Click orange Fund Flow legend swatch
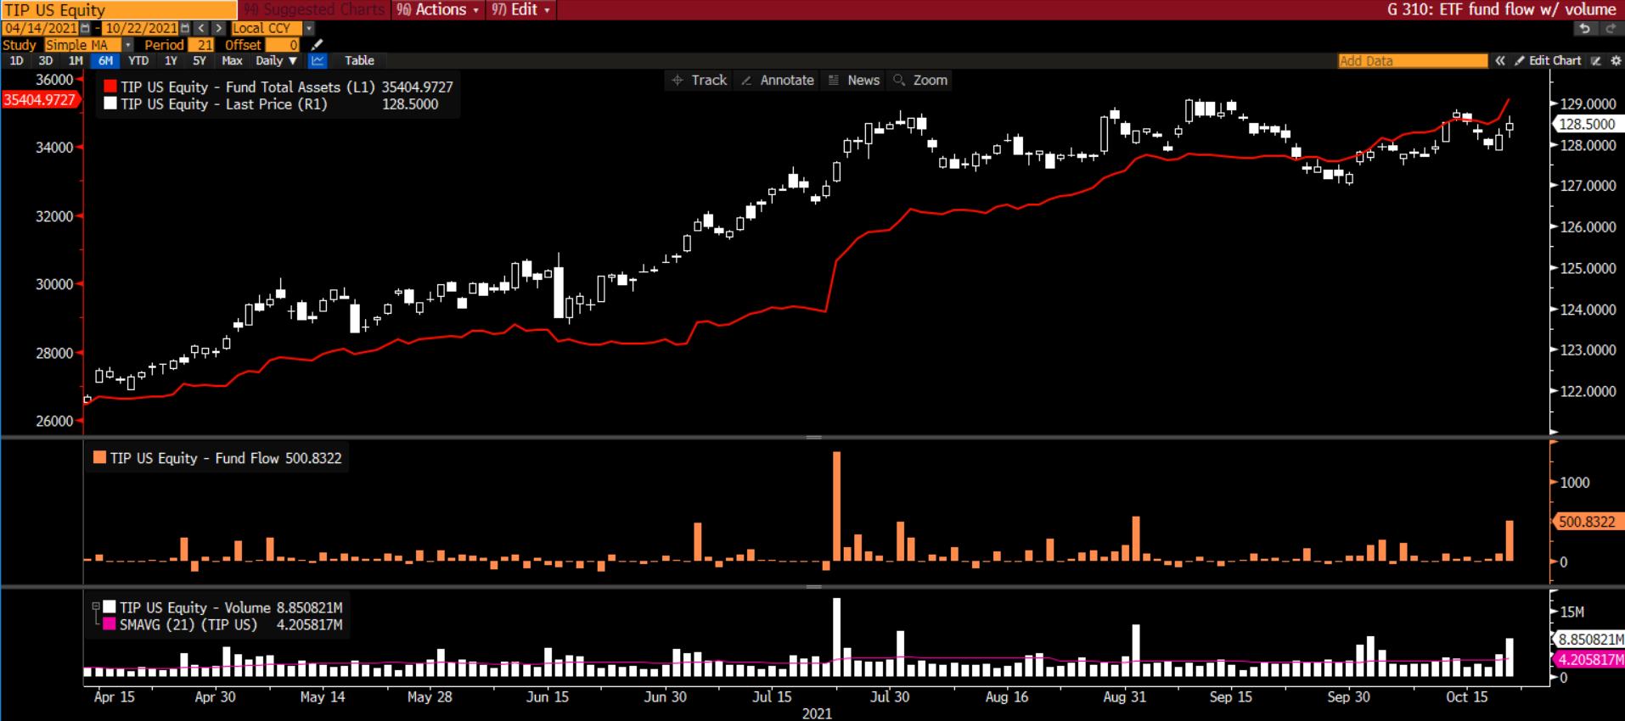Image resolution: width=1625 pixels, height=721 pixels. pyautogui.click(x=99, y=457)
